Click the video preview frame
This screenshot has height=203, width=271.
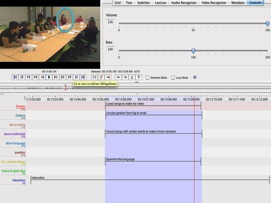pos(50,34)
